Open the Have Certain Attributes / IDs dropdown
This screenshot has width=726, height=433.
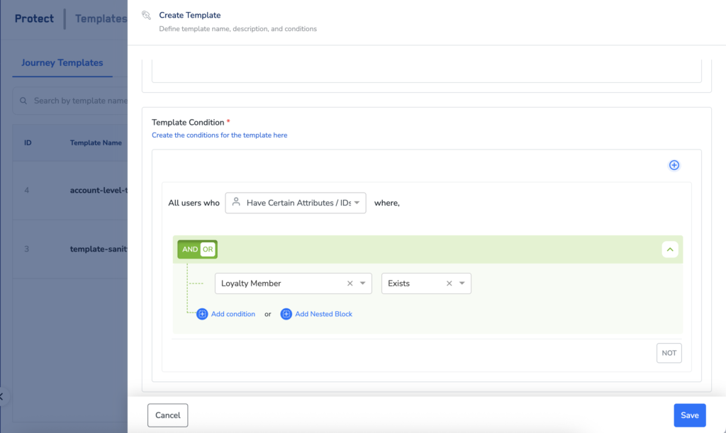click(x=296, y=203)
